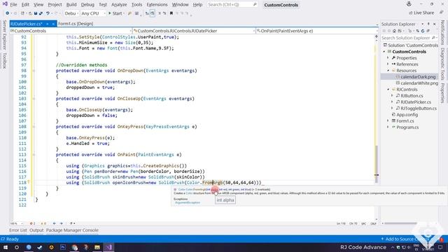Open the Notifications side tab

(442, 32)
